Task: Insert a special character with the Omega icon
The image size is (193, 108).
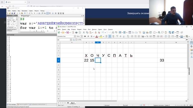Action: [154, 32]
